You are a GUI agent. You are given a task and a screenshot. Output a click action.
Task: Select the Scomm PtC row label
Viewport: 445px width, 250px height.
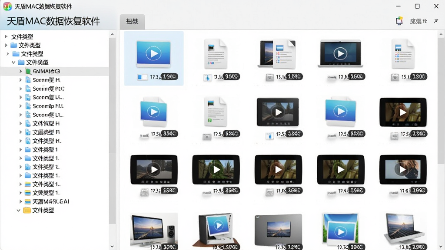click(x=48, y=89)
